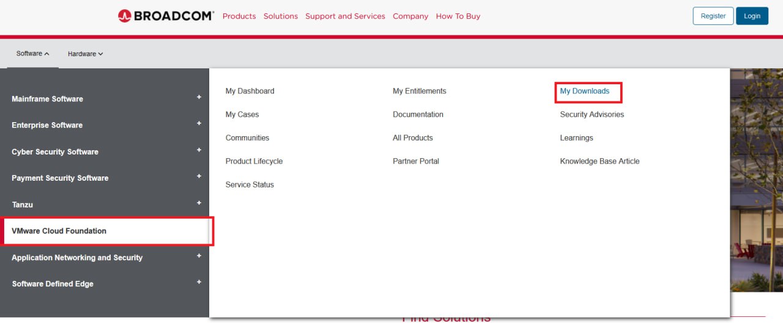Go to My Entitlements
This screenshot has height=323, width=783.
(419, 91)
